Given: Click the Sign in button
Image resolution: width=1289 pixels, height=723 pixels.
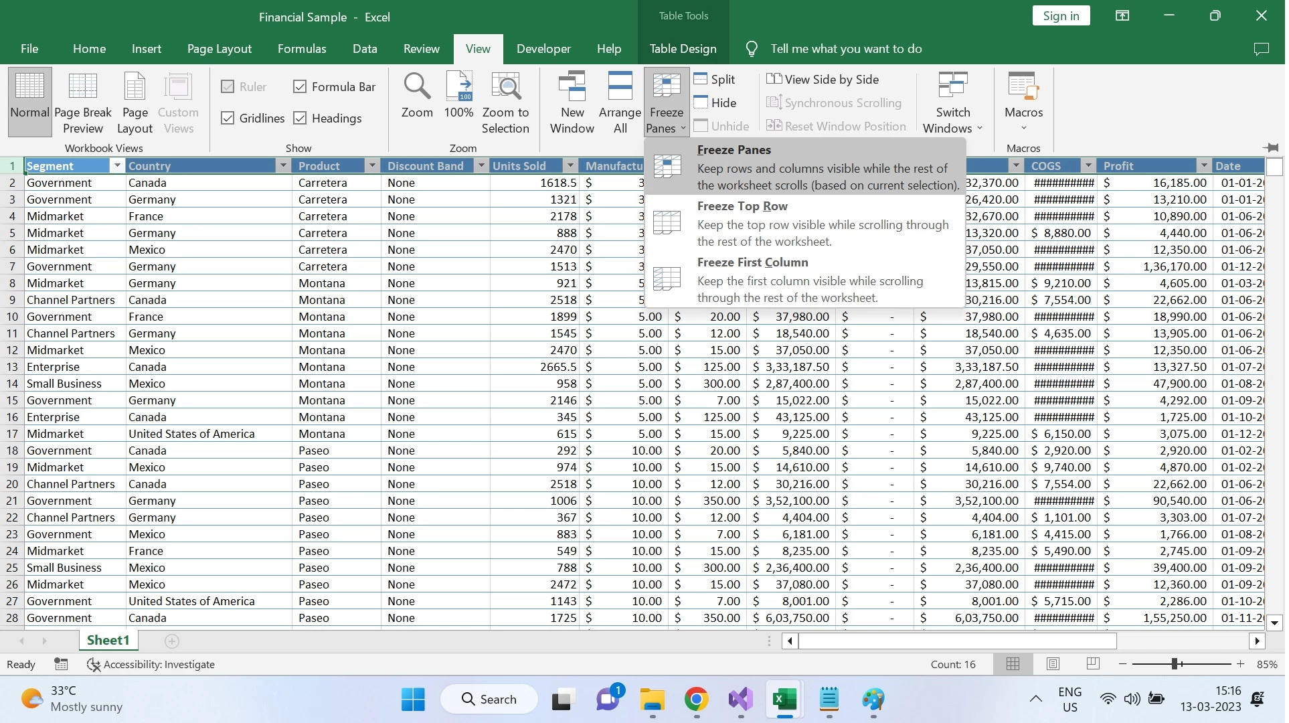Looking at the screenshot, I should pyautogui.click(x=1061, y=16).
